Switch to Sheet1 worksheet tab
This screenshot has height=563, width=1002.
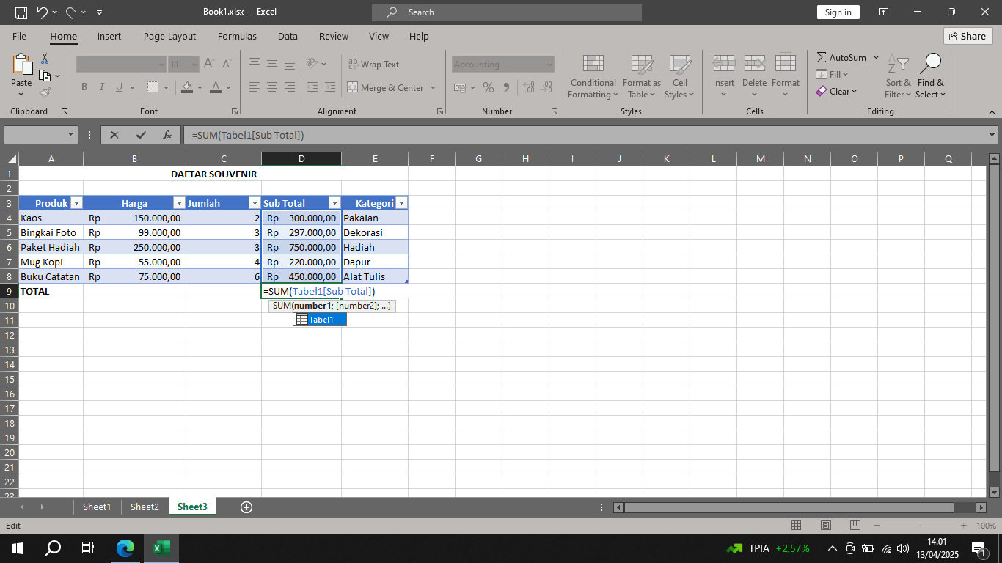click(x=96, y=507)
